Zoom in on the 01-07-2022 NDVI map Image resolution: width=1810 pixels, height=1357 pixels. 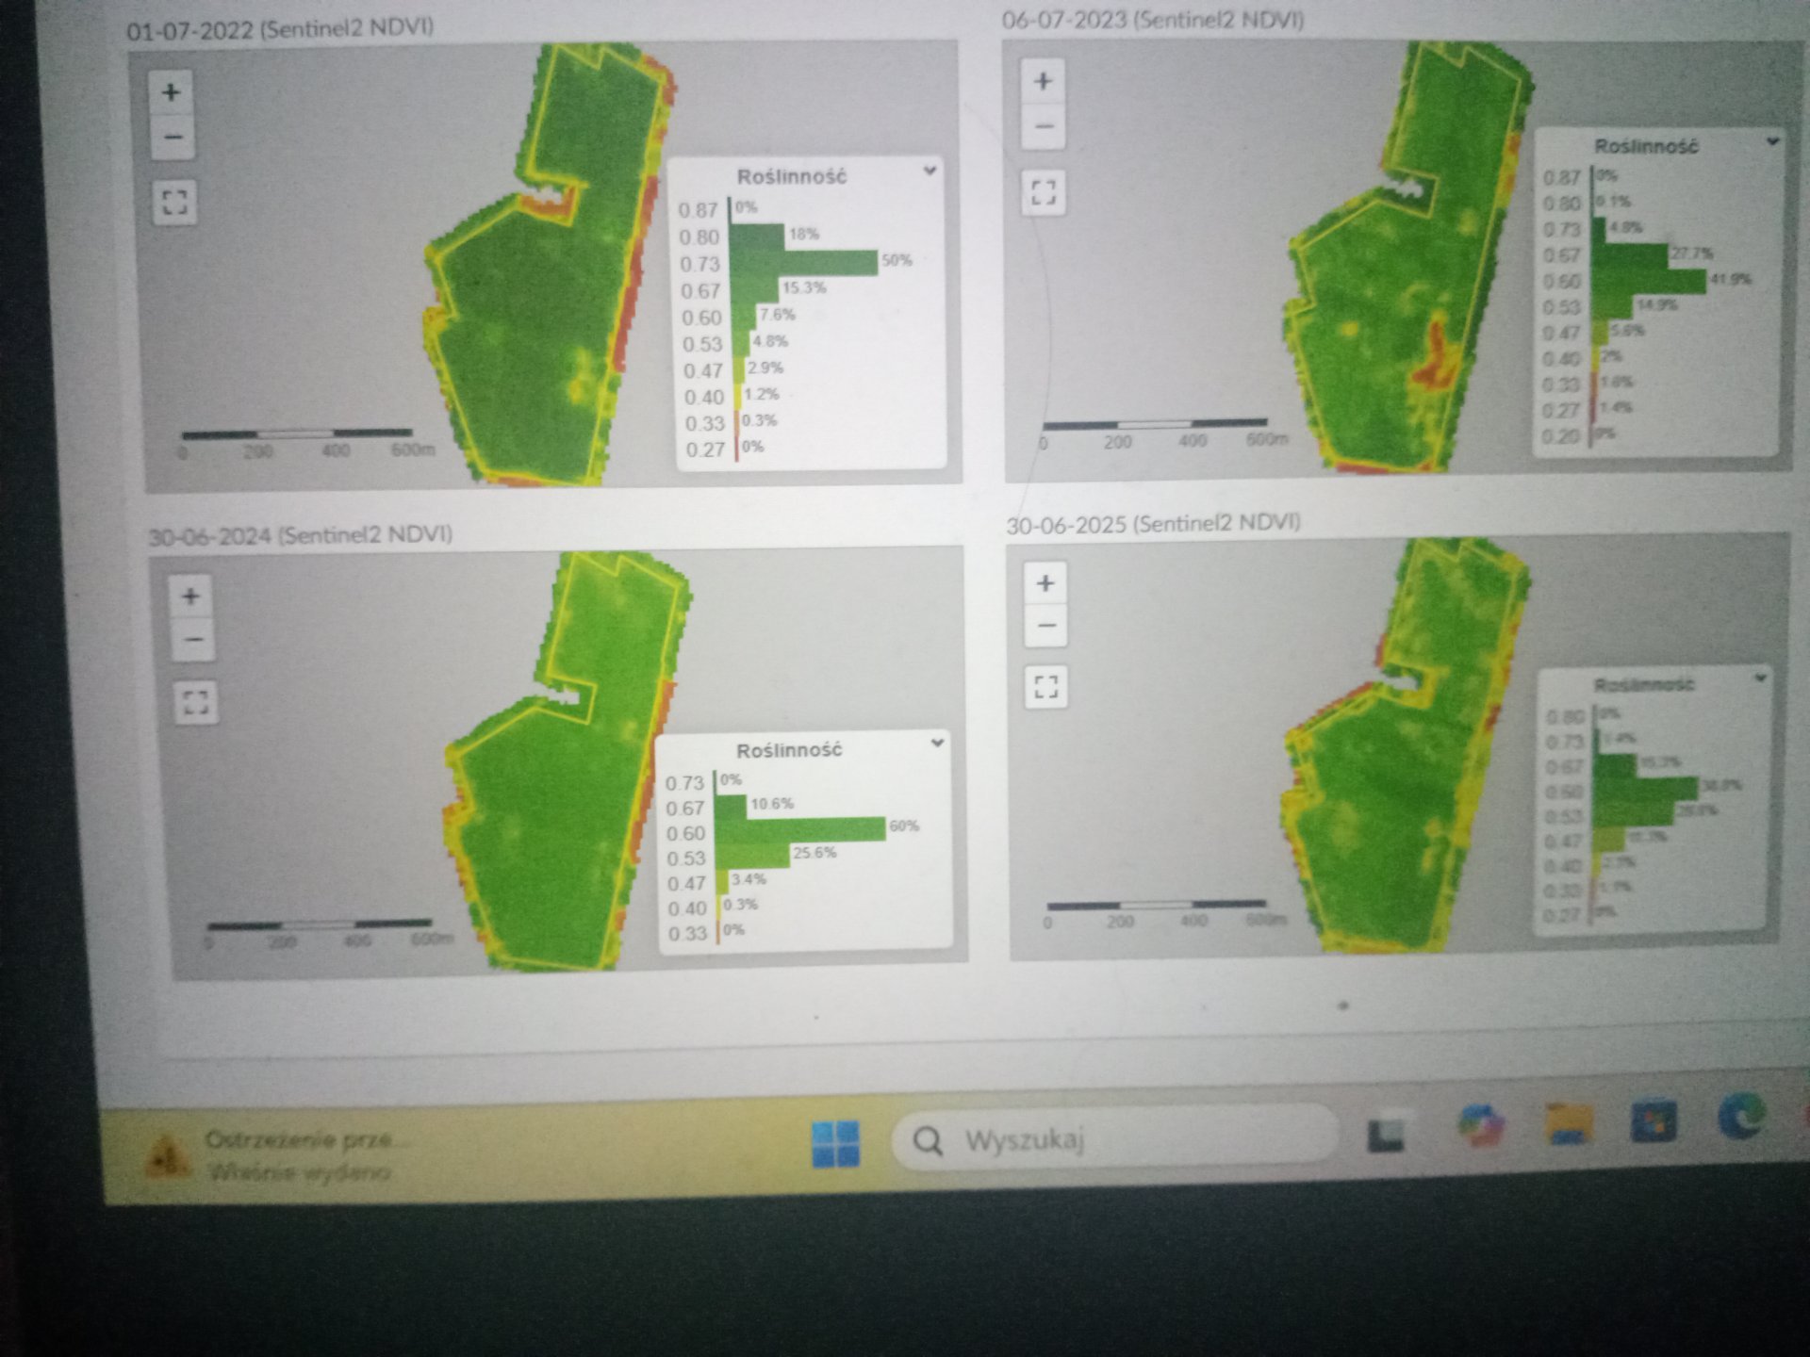click(x=171, y=92)
